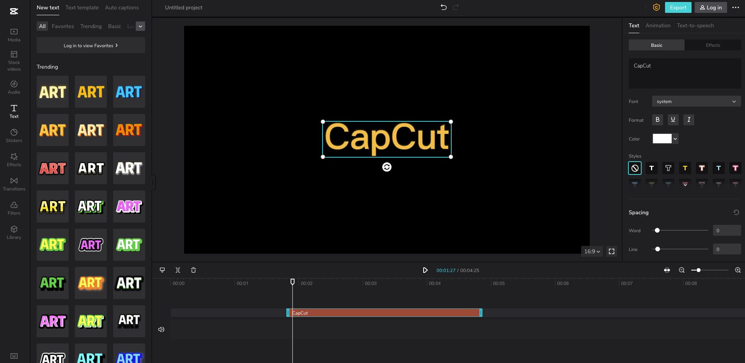Click the zoom-in magnifier above the timeline
This screenshot has height=363, width=745.
[737, 270]
